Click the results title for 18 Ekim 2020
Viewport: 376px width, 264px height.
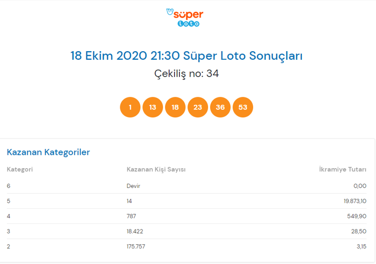186,56
